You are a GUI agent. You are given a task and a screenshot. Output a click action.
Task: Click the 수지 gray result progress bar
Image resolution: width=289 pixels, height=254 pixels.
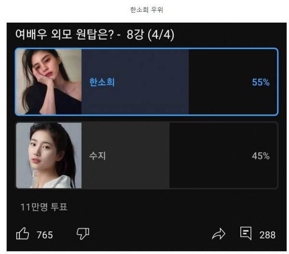click(126, 155)
